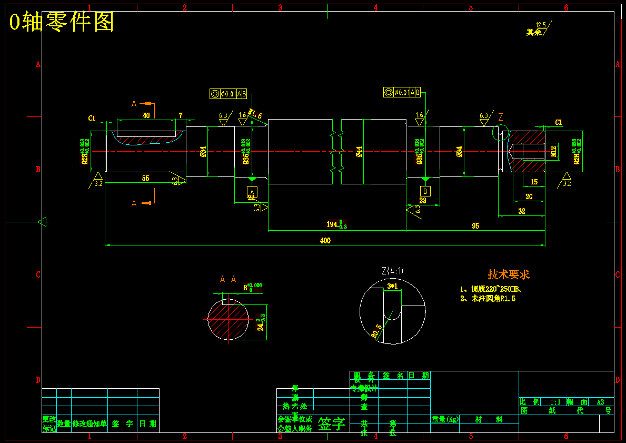
Task: Select the scale value 1:1
Action: 554,402
